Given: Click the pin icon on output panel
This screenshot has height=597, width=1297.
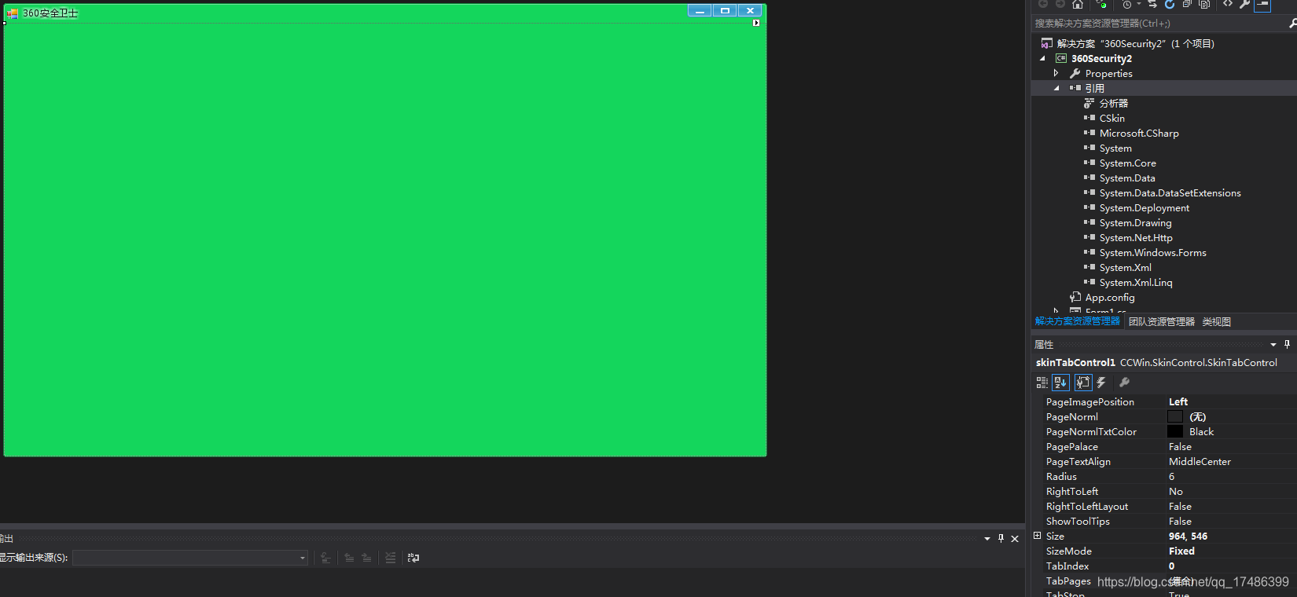Looking at the screenshot, I should (x=1001, y=539).
